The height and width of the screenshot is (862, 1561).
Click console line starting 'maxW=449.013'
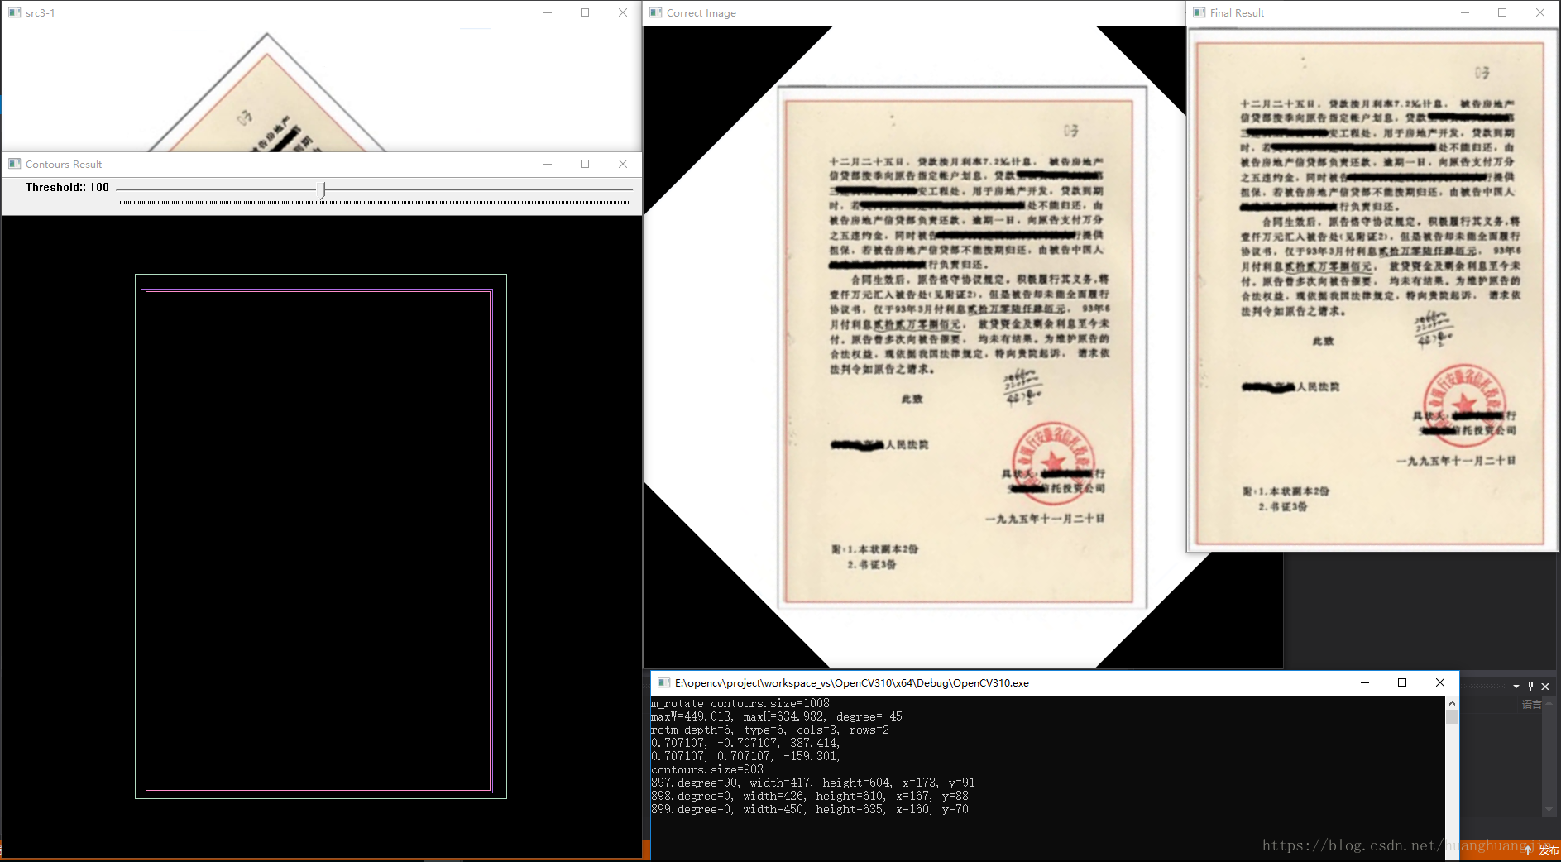[x=776, y=716]
